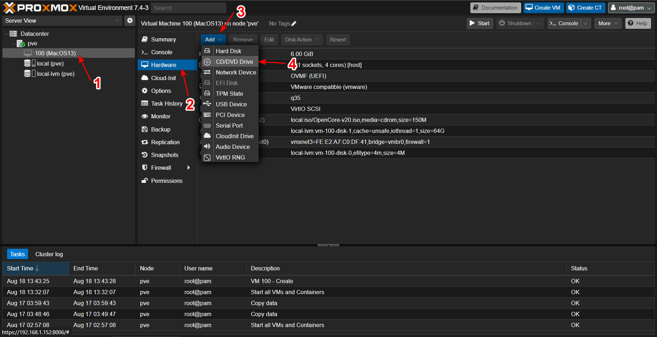The width and height of the screenshot is (657, 337).
Task: Click the gear icon beside Server View
Action: coord(130,21)
